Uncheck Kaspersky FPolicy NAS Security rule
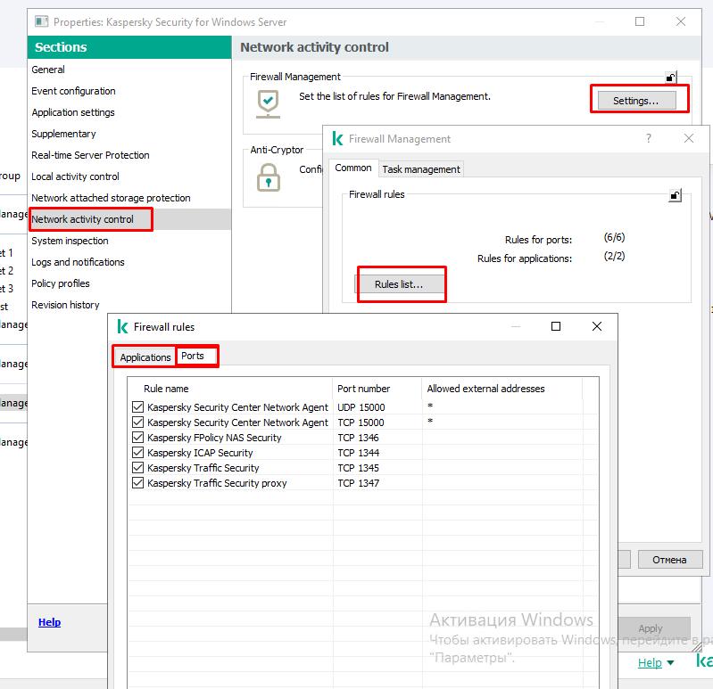This screenshot has height=689, width=713. coord(137,437)
